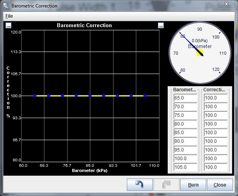The height and width of the screenshot is (196, 238).
Task: Click the Barometric Correction window title icon
Action: 6,6
